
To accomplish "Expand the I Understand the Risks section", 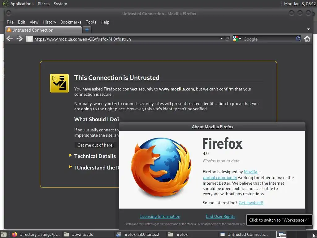I will (x=94, y=168).
